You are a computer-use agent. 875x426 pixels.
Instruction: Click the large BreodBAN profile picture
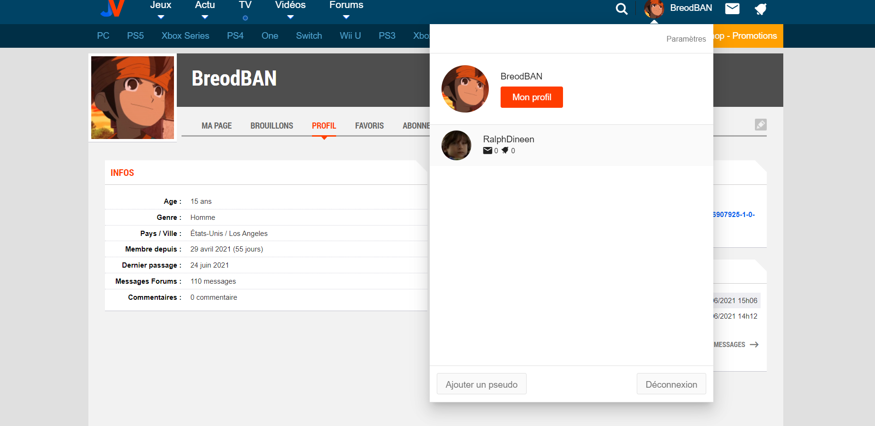click(132, 97)
